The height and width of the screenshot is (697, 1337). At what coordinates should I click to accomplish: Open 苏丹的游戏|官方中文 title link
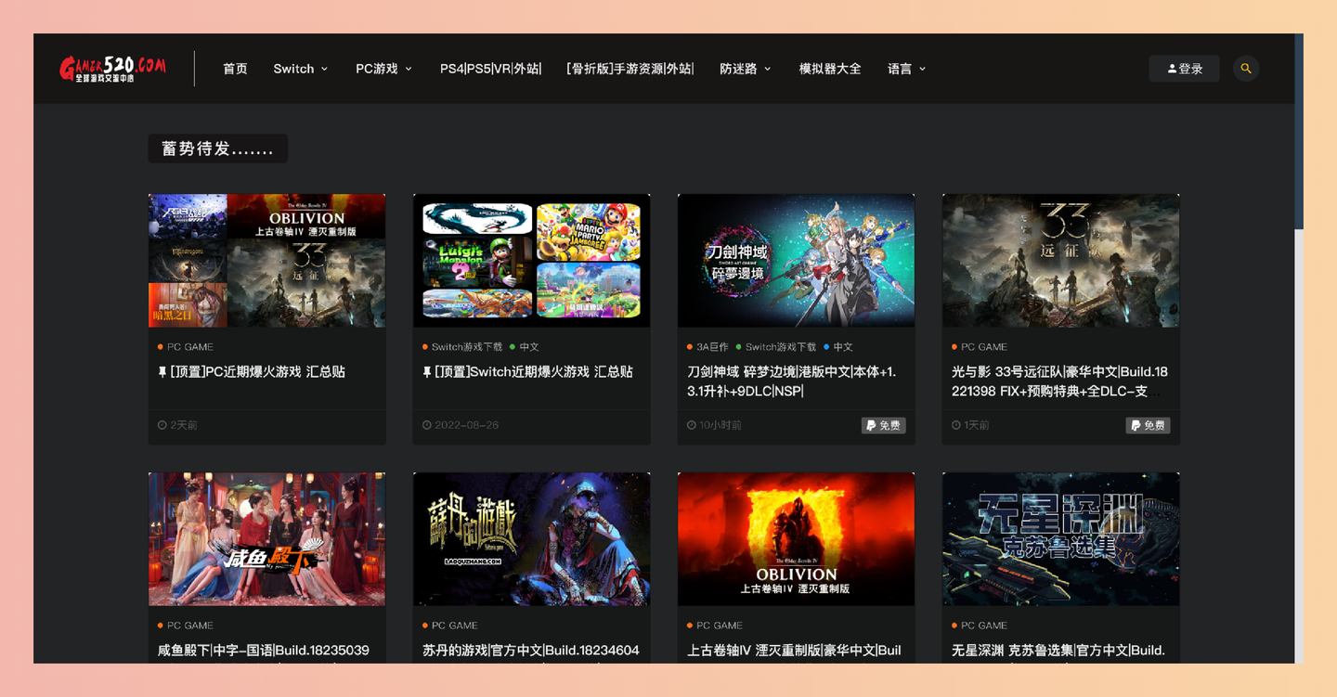point(531,651)
